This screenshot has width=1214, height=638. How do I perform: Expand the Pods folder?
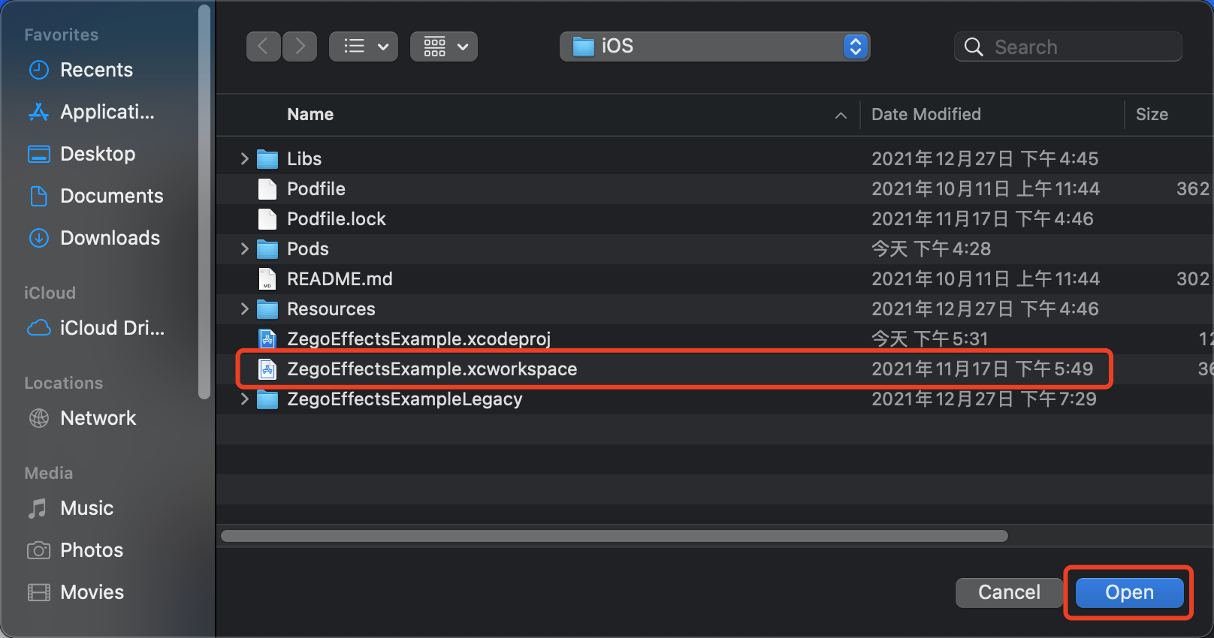pyautogui.click(x=244, y=248)
